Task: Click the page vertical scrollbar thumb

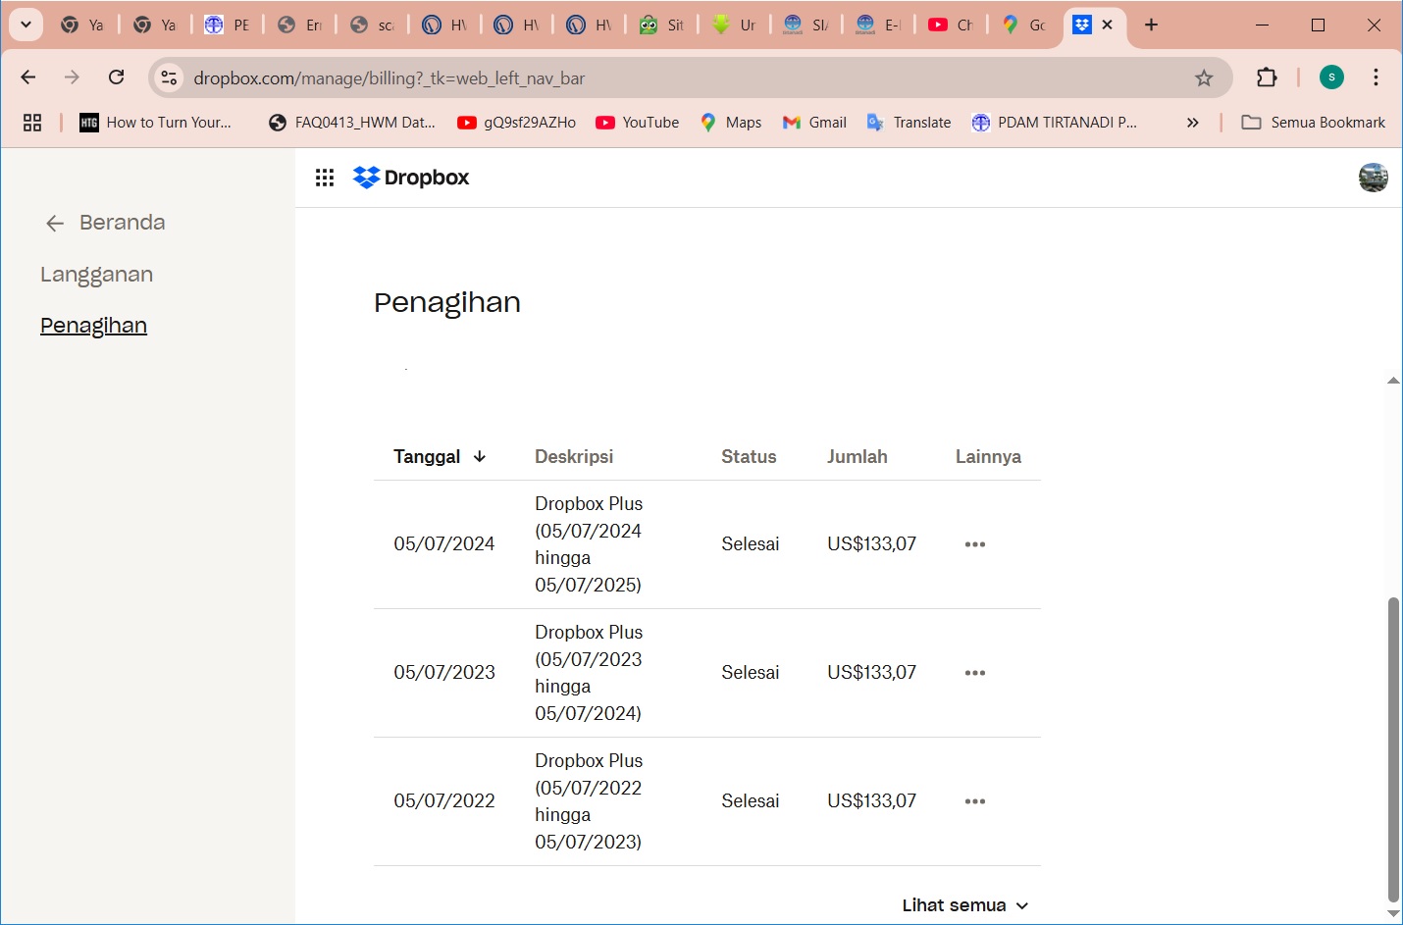Action: pos(1393,749)
